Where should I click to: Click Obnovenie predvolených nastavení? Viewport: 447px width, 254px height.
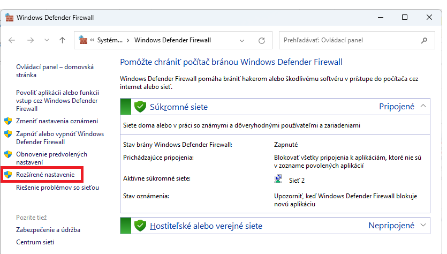pyautogui.click(x=51, y=158)
